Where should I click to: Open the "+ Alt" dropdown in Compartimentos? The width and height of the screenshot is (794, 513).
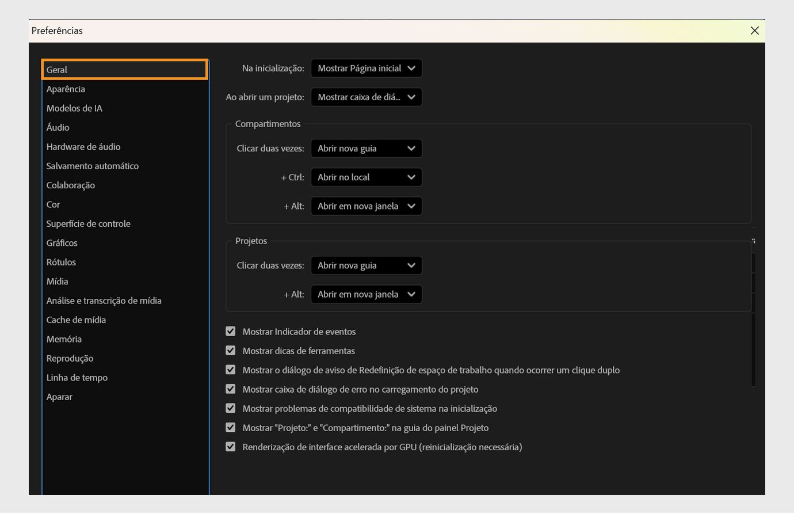[x=366, y=206]
